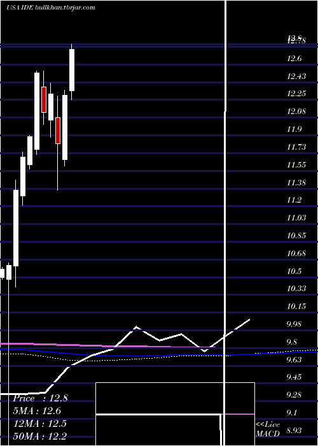
Task: Click the 10.5 price axis label
Action: [295, 271]
